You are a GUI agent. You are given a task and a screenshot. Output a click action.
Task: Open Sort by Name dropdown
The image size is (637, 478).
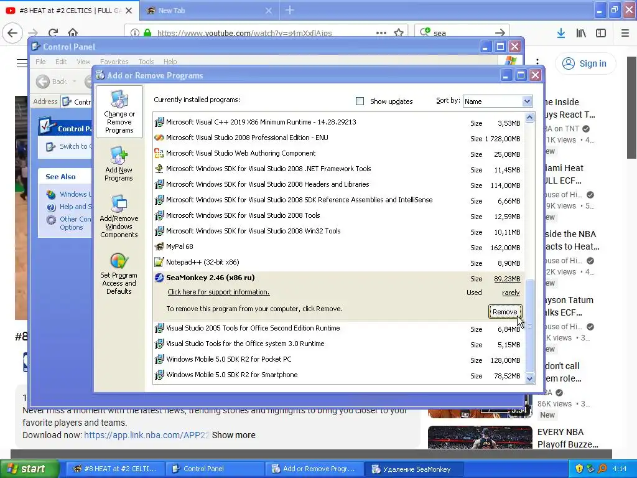[497, 101]
